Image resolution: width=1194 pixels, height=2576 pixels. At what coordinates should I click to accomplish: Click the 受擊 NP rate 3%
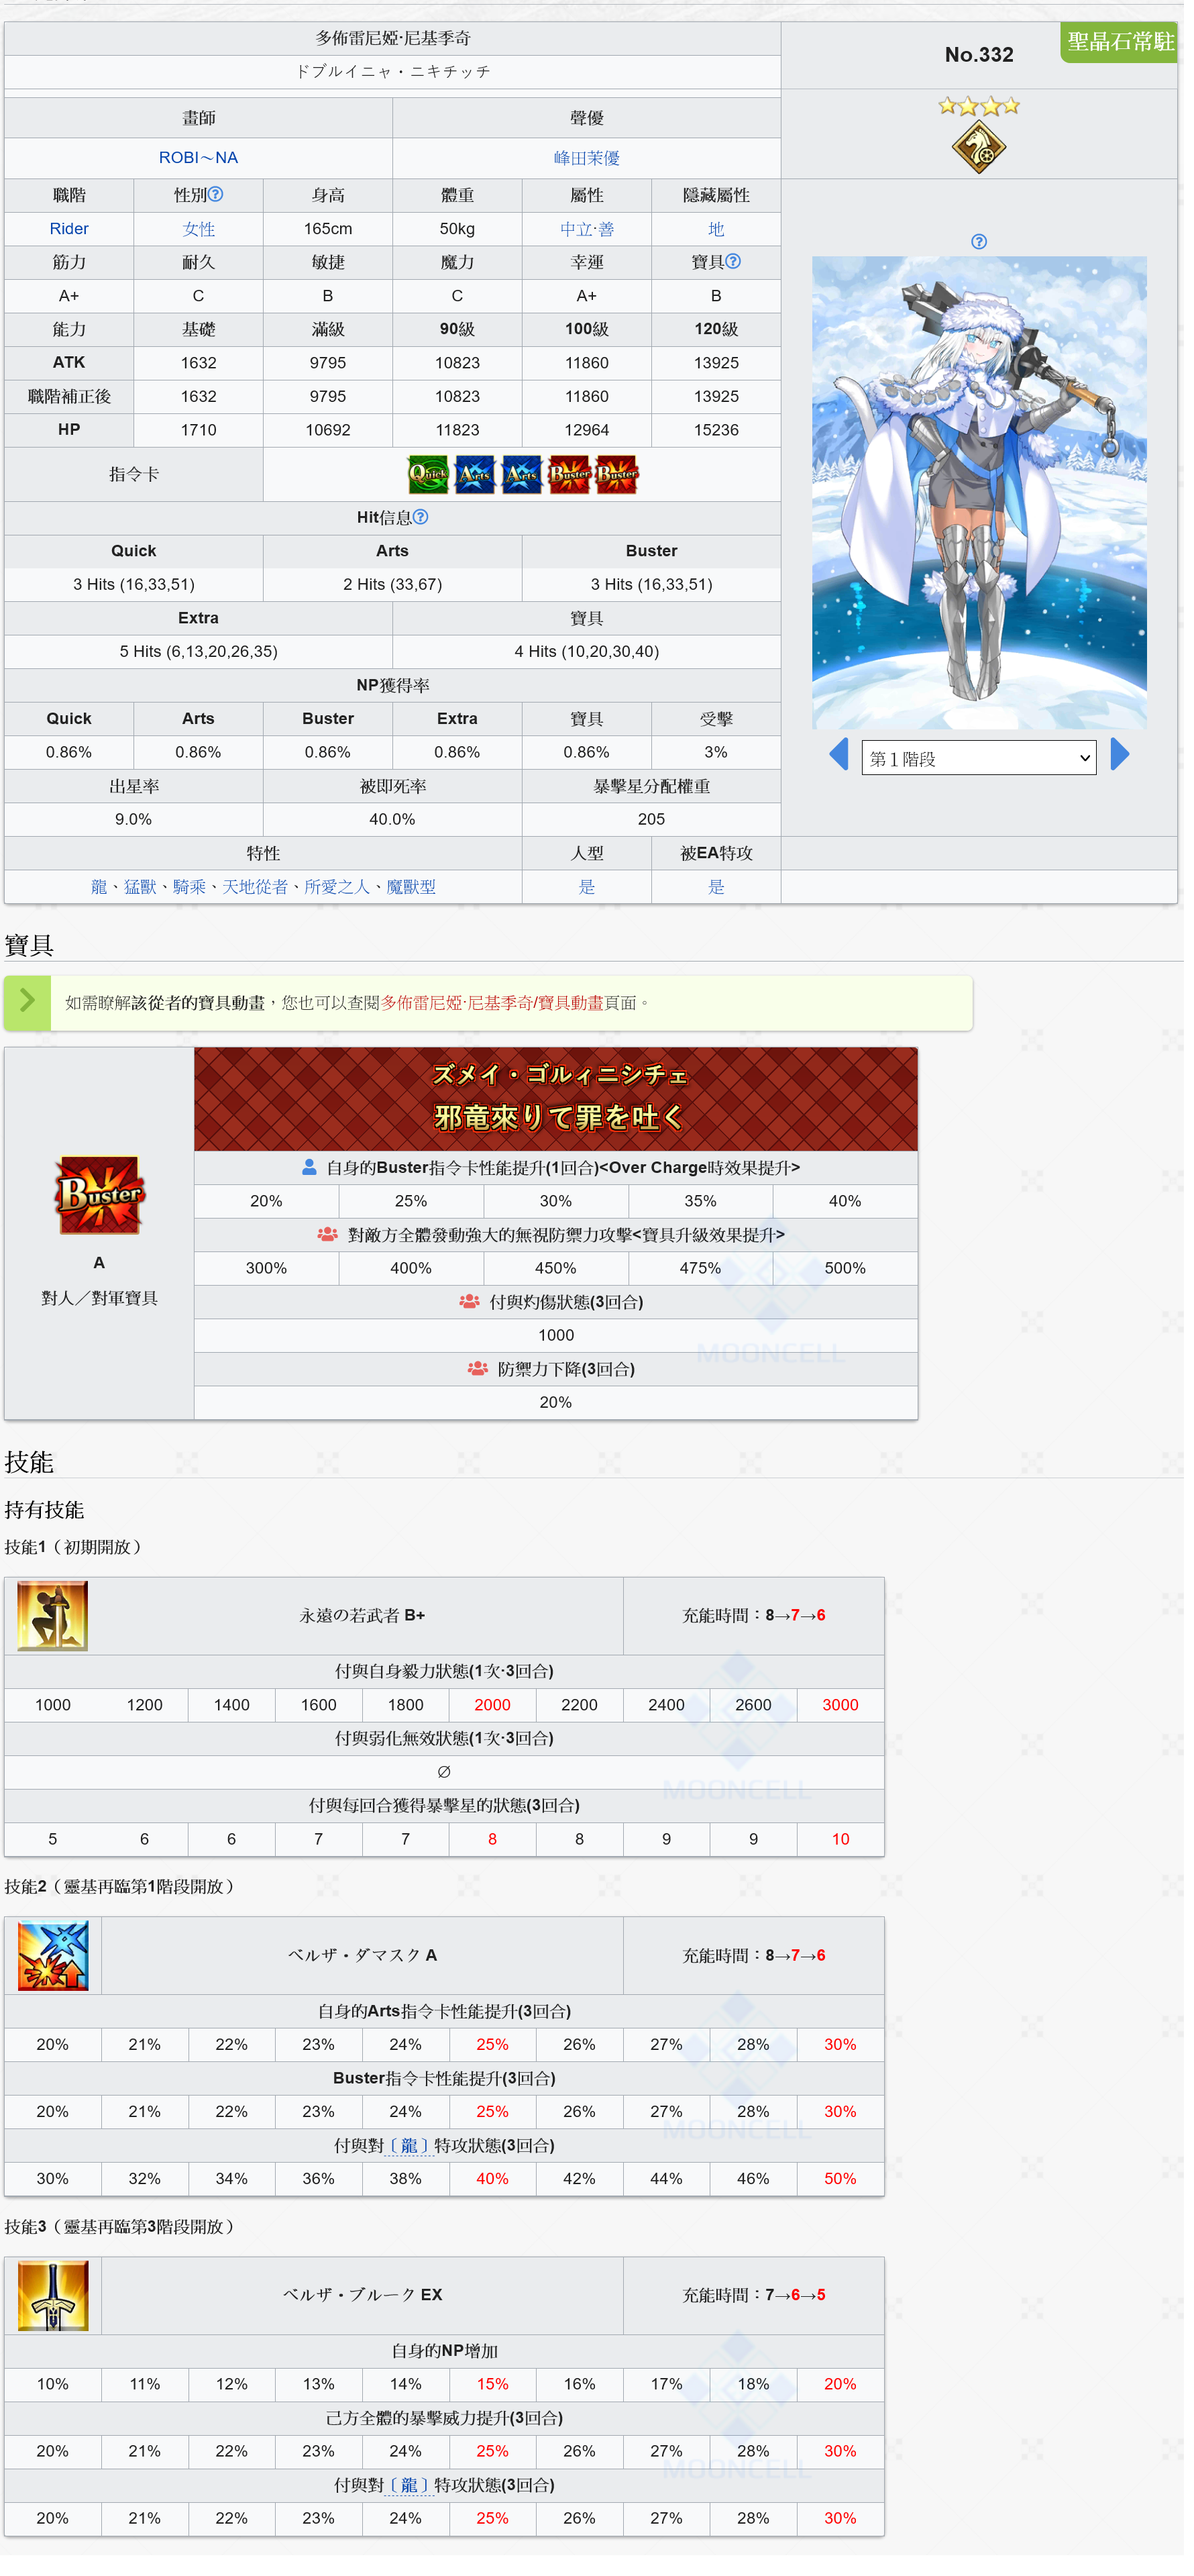(x=722, y=758)
